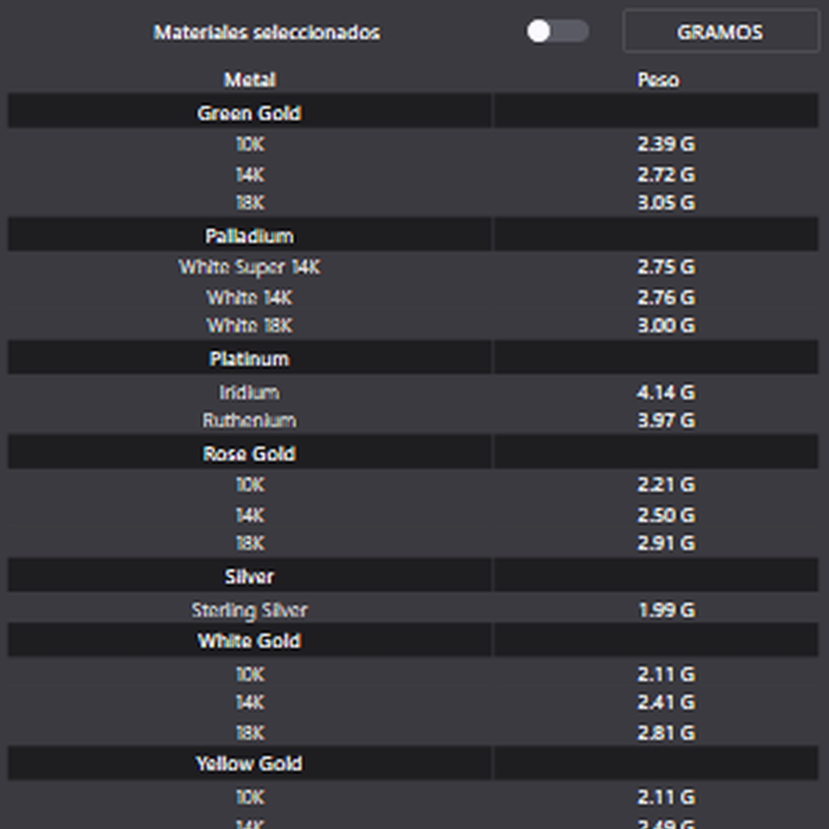Click the 1.99 G weight value
Screen dimensions: 829x829
point(666,609)
